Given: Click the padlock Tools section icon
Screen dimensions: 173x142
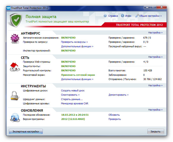Looking at the screenshot, I should (14, 95).
